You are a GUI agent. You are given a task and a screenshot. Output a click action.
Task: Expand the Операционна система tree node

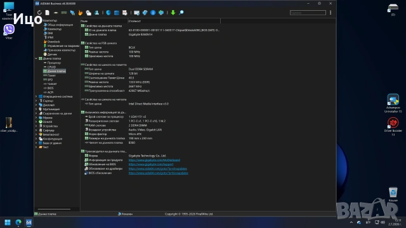click(36, 97)
